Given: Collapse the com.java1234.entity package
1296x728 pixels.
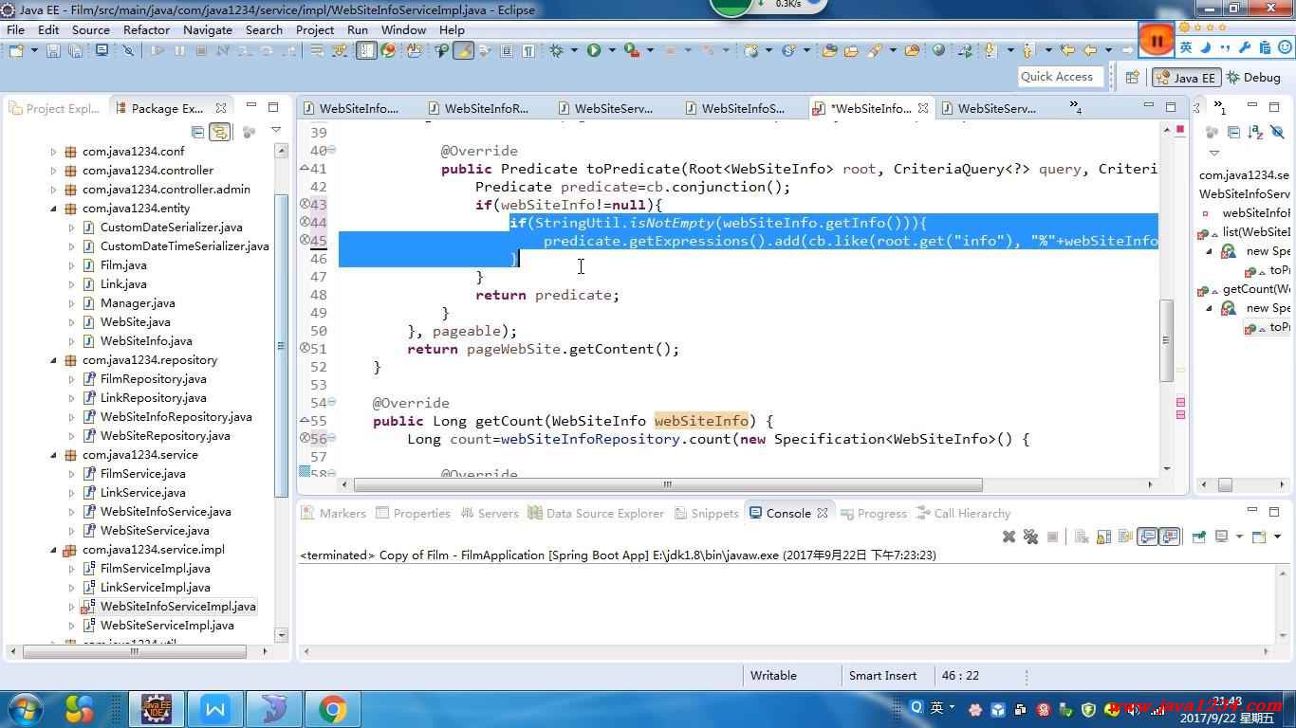Looking at the screenshot, I should tap(53, 208).
